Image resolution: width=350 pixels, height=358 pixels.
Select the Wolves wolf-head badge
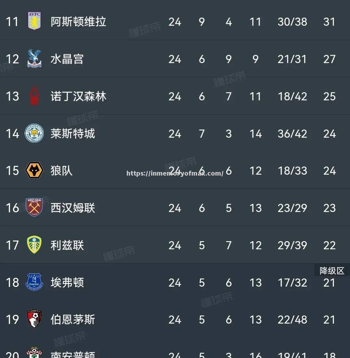click(34, 171)
